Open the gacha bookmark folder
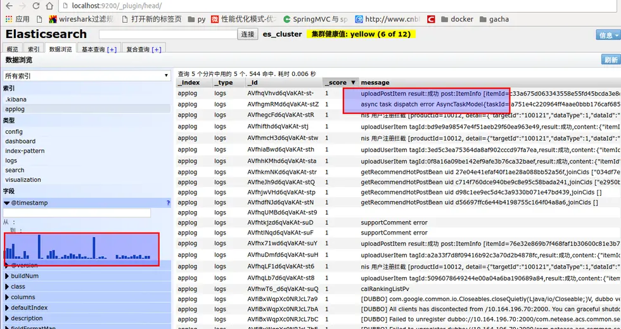 click(494, 19)
